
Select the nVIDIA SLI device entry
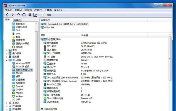tap(47, 27)
